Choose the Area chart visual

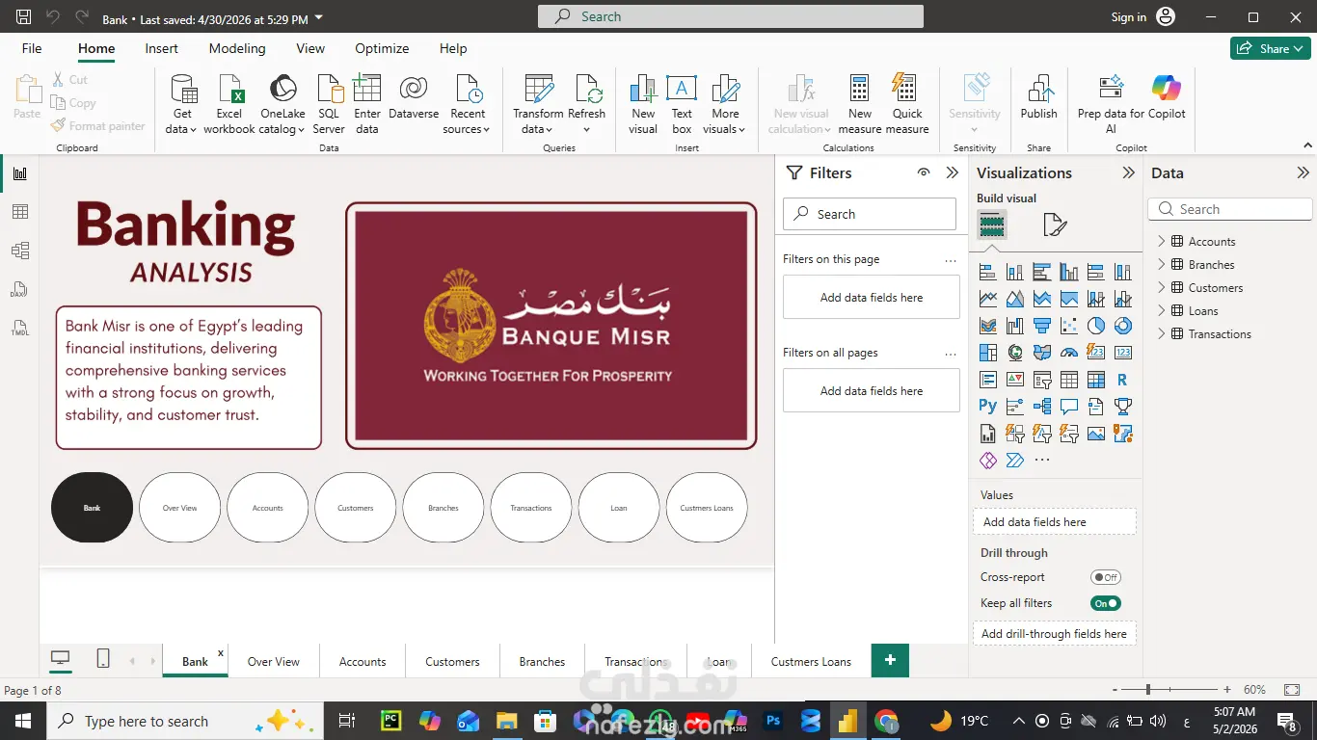tap(1015, 299)
